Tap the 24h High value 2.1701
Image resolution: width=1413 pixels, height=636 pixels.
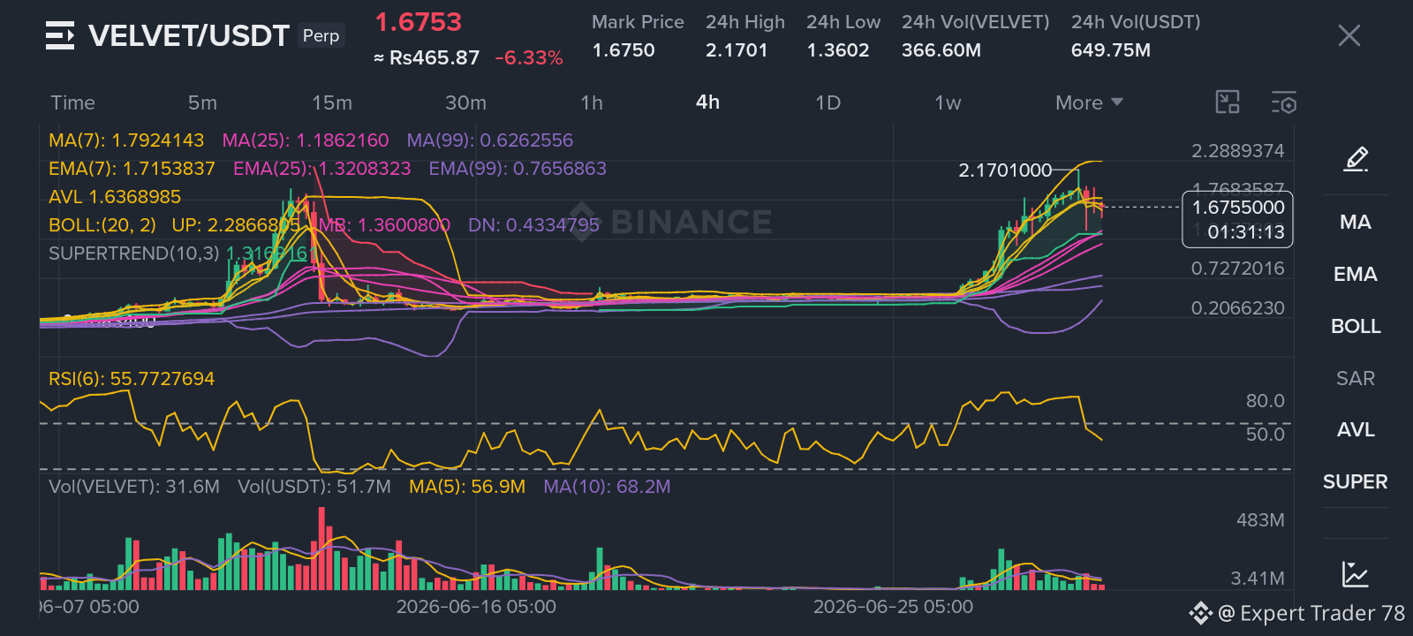tap(737, 50)
